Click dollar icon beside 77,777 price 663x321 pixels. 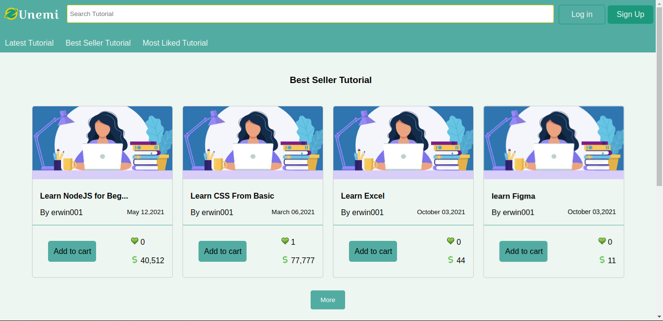[x=285, y=260]
